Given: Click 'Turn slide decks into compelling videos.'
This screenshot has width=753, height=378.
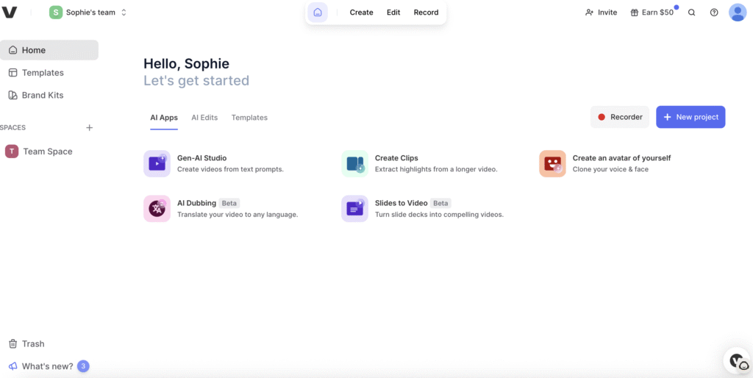Looking at the screenshot, I should [x=439, y=215].
